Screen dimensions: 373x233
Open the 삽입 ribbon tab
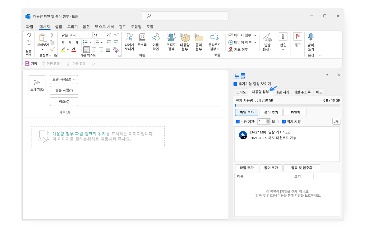(x=58, y=27)
